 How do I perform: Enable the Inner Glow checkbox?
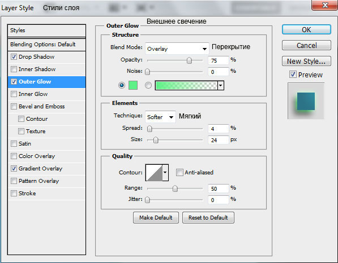tap(14, 94)
